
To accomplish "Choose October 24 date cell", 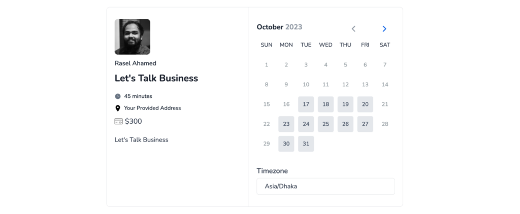I will (x=306, y=124).
